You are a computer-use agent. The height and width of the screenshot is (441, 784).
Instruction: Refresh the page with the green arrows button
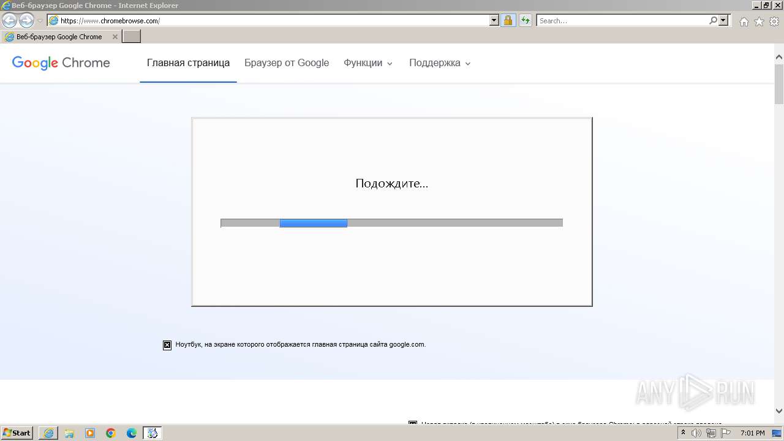(x=525, y=20)
